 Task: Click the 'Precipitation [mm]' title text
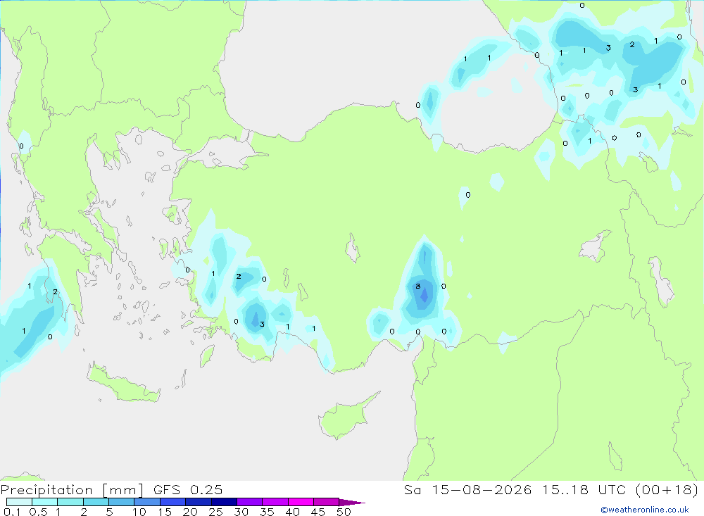73,490
